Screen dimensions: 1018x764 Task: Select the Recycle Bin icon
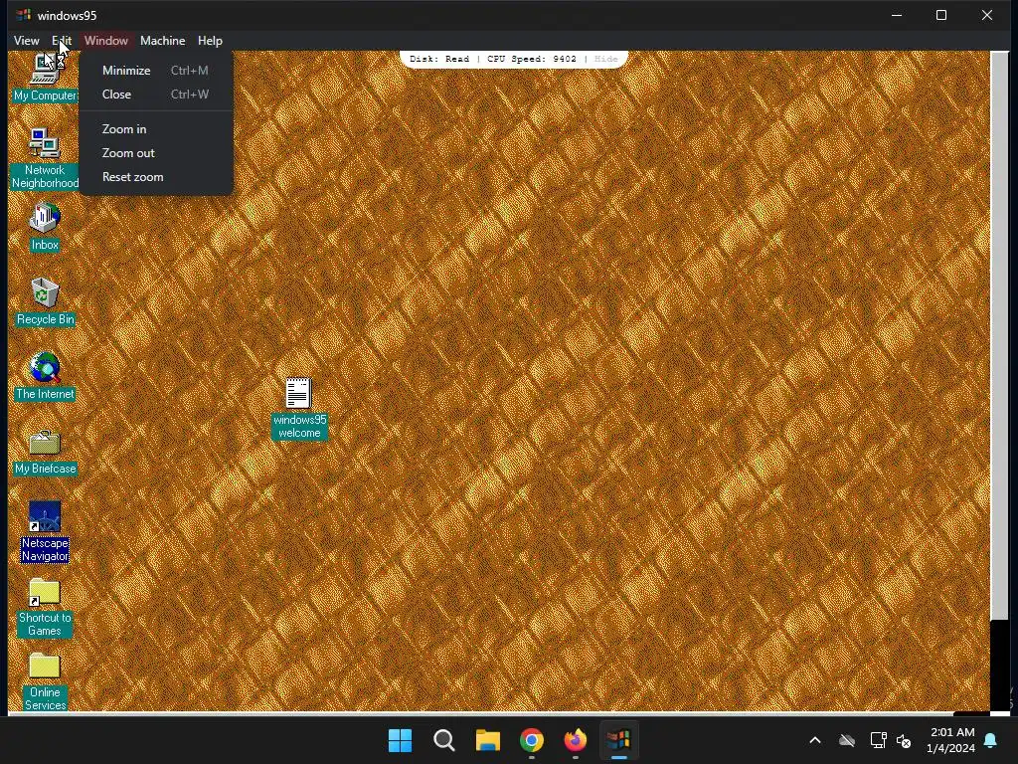pos(45,300)
